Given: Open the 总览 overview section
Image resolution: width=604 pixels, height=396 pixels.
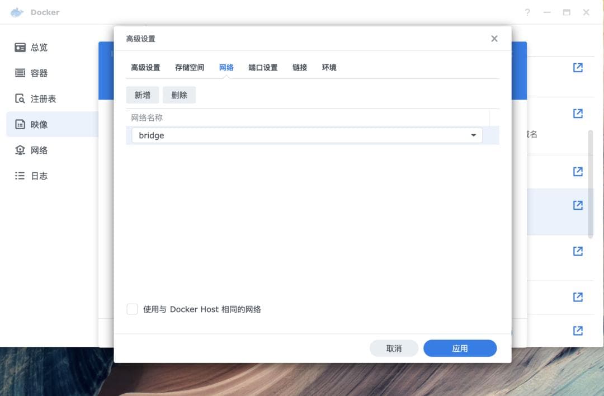Looking at the screenshot, I should [x=52, y=48].
